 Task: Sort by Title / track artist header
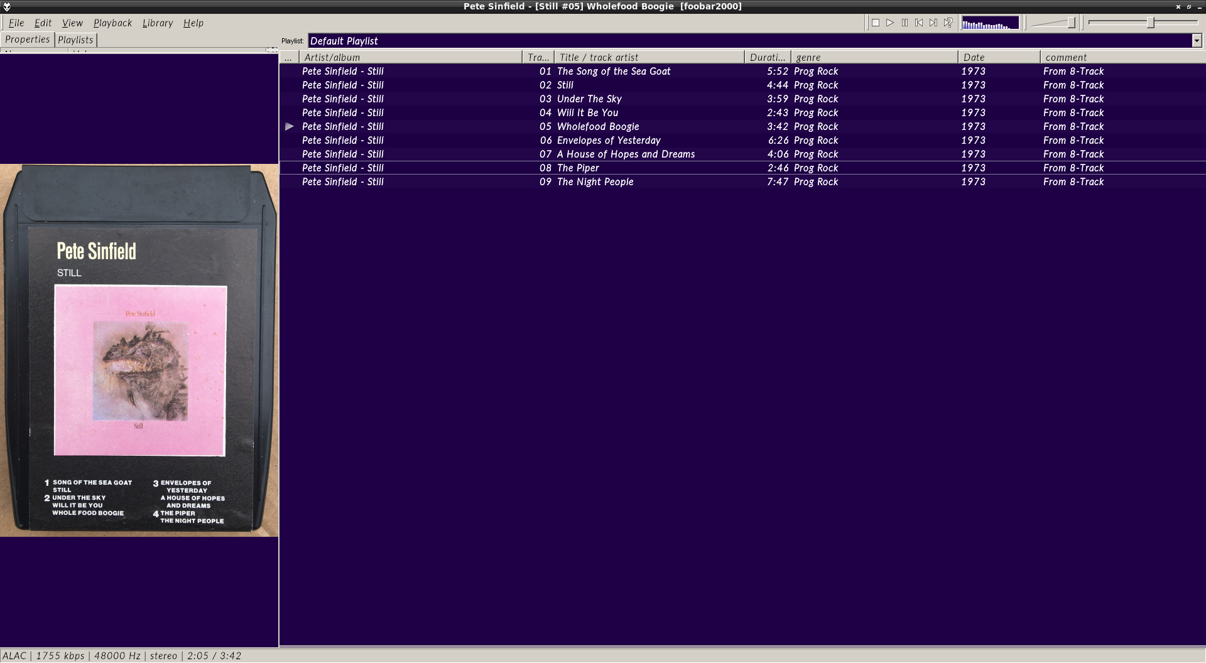(649, 57)
